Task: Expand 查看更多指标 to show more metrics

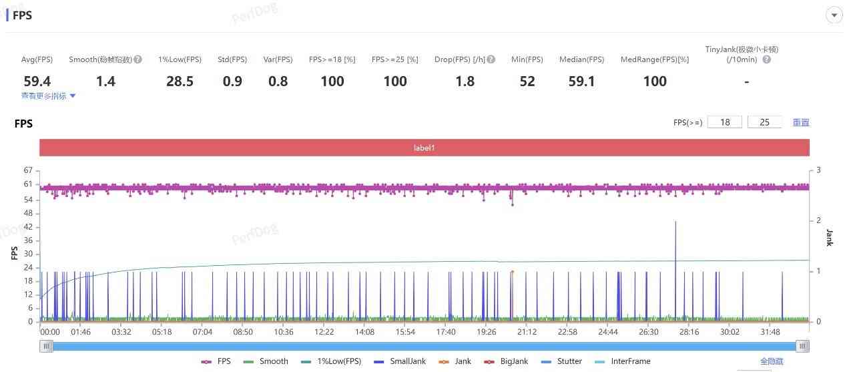Action: pos(49,96)
